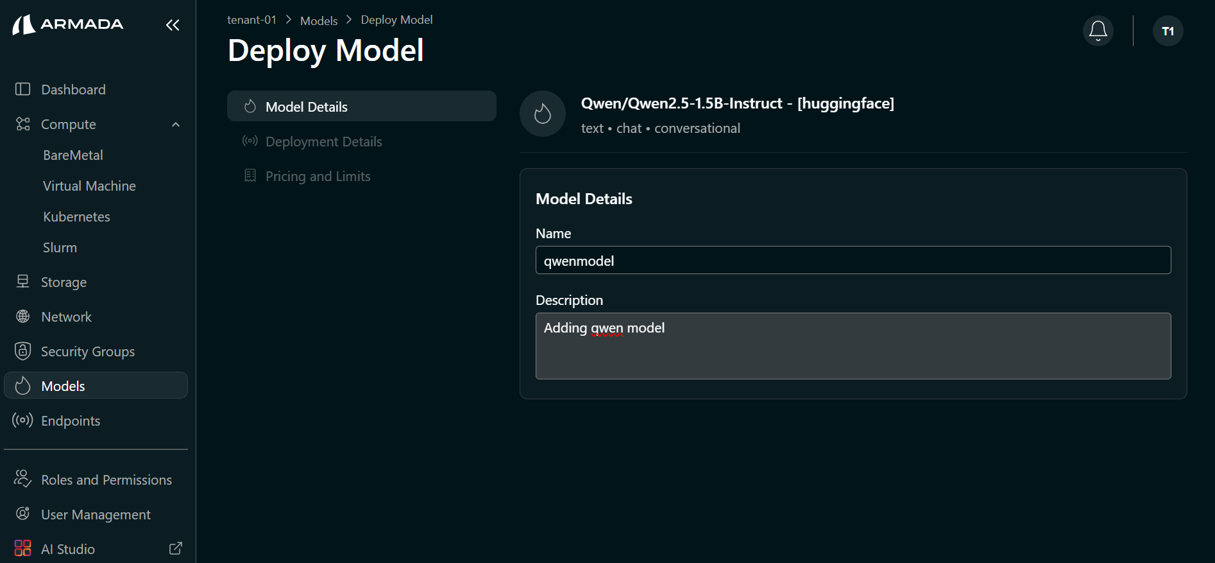Click the Storage icon in sidebar
Screen dimensions: 1215x563
23,281
